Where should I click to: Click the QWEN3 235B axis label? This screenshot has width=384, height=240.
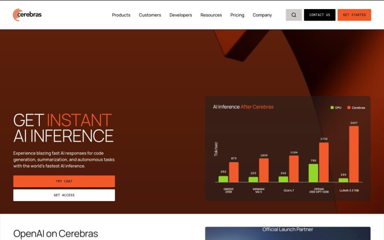pyautogui.click(x=228, y=190)
